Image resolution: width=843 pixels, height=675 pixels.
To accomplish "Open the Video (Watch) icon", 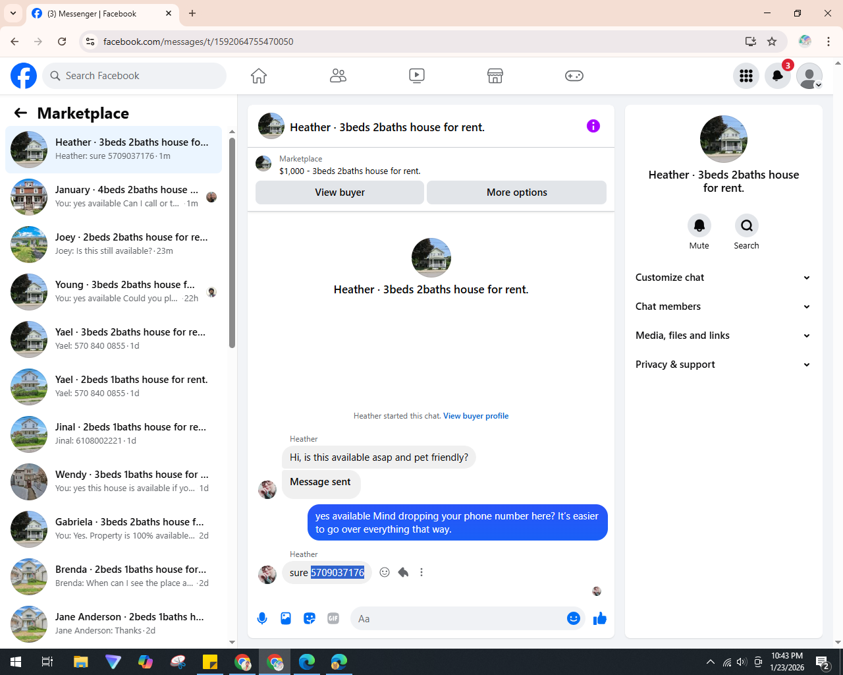I will [x=417, y=76].
